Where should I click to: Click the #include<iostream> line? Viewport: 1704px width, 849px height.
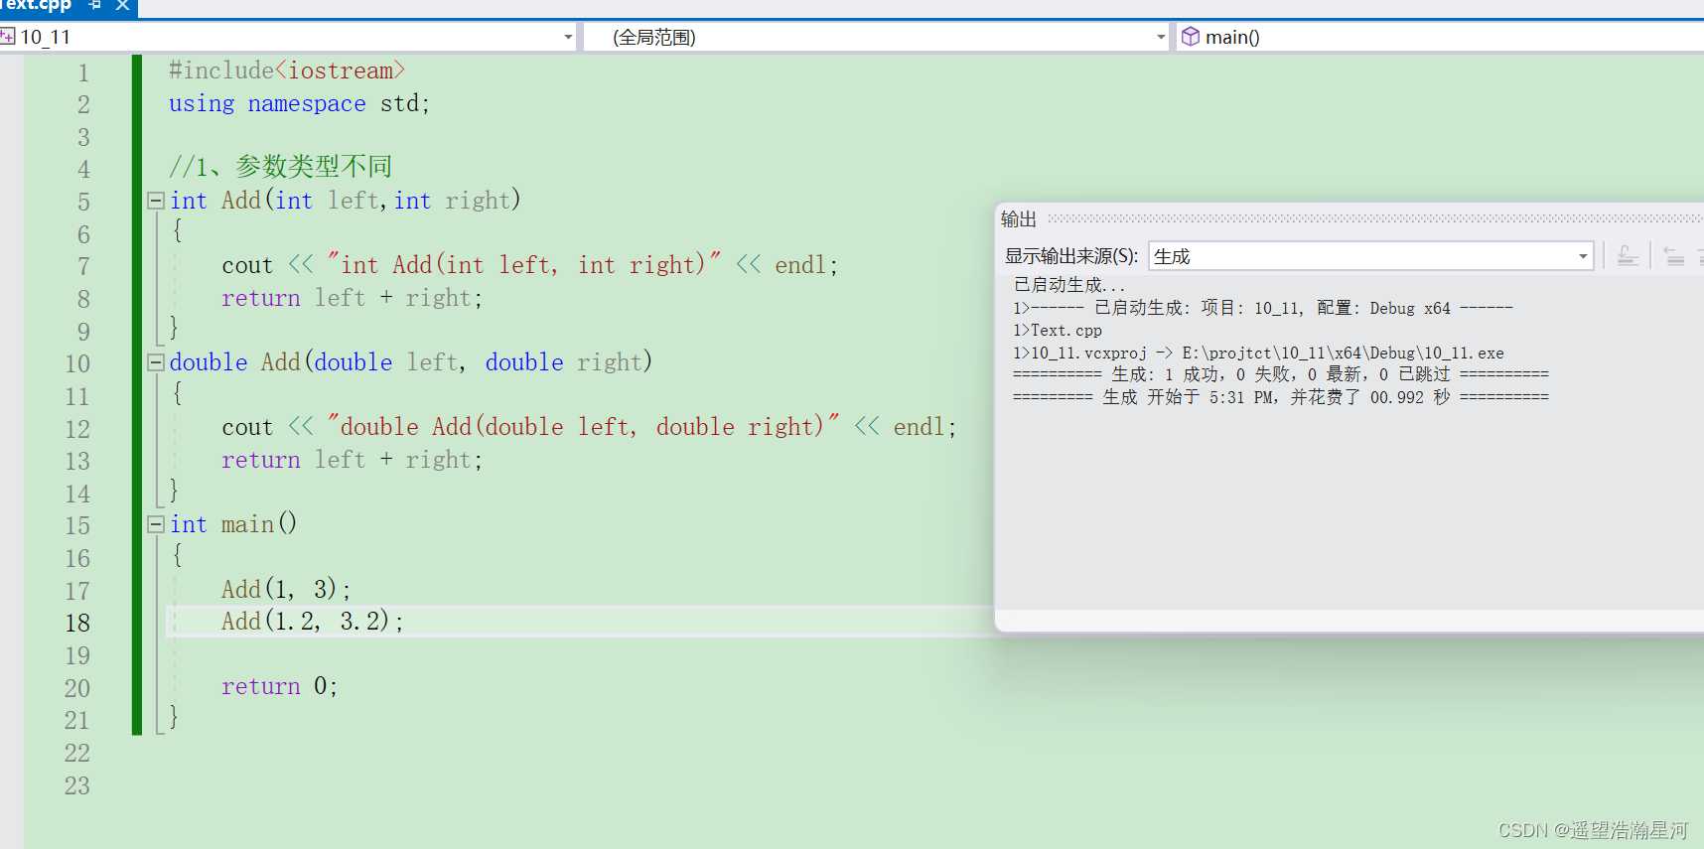click(x=287, y=71)
